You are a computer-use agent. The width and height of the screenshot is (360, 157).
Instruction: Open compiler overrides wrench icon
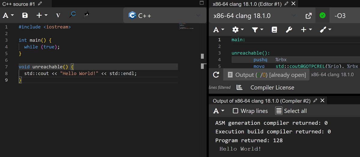point(289,30)
